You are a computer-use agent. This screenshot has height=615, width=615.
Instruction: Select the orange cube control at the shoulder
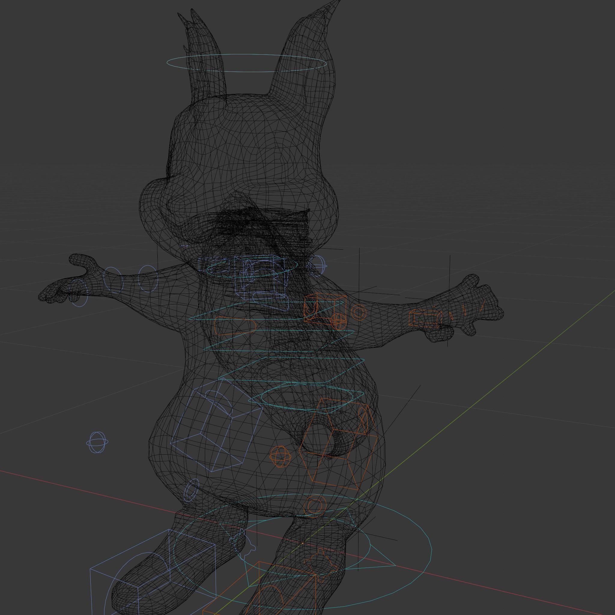(x=325, y=309)
